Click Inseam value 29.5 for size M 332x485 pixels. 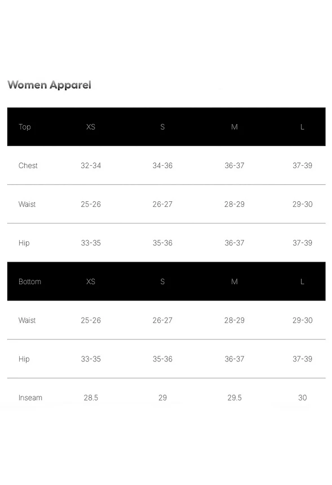pos(234,398)
